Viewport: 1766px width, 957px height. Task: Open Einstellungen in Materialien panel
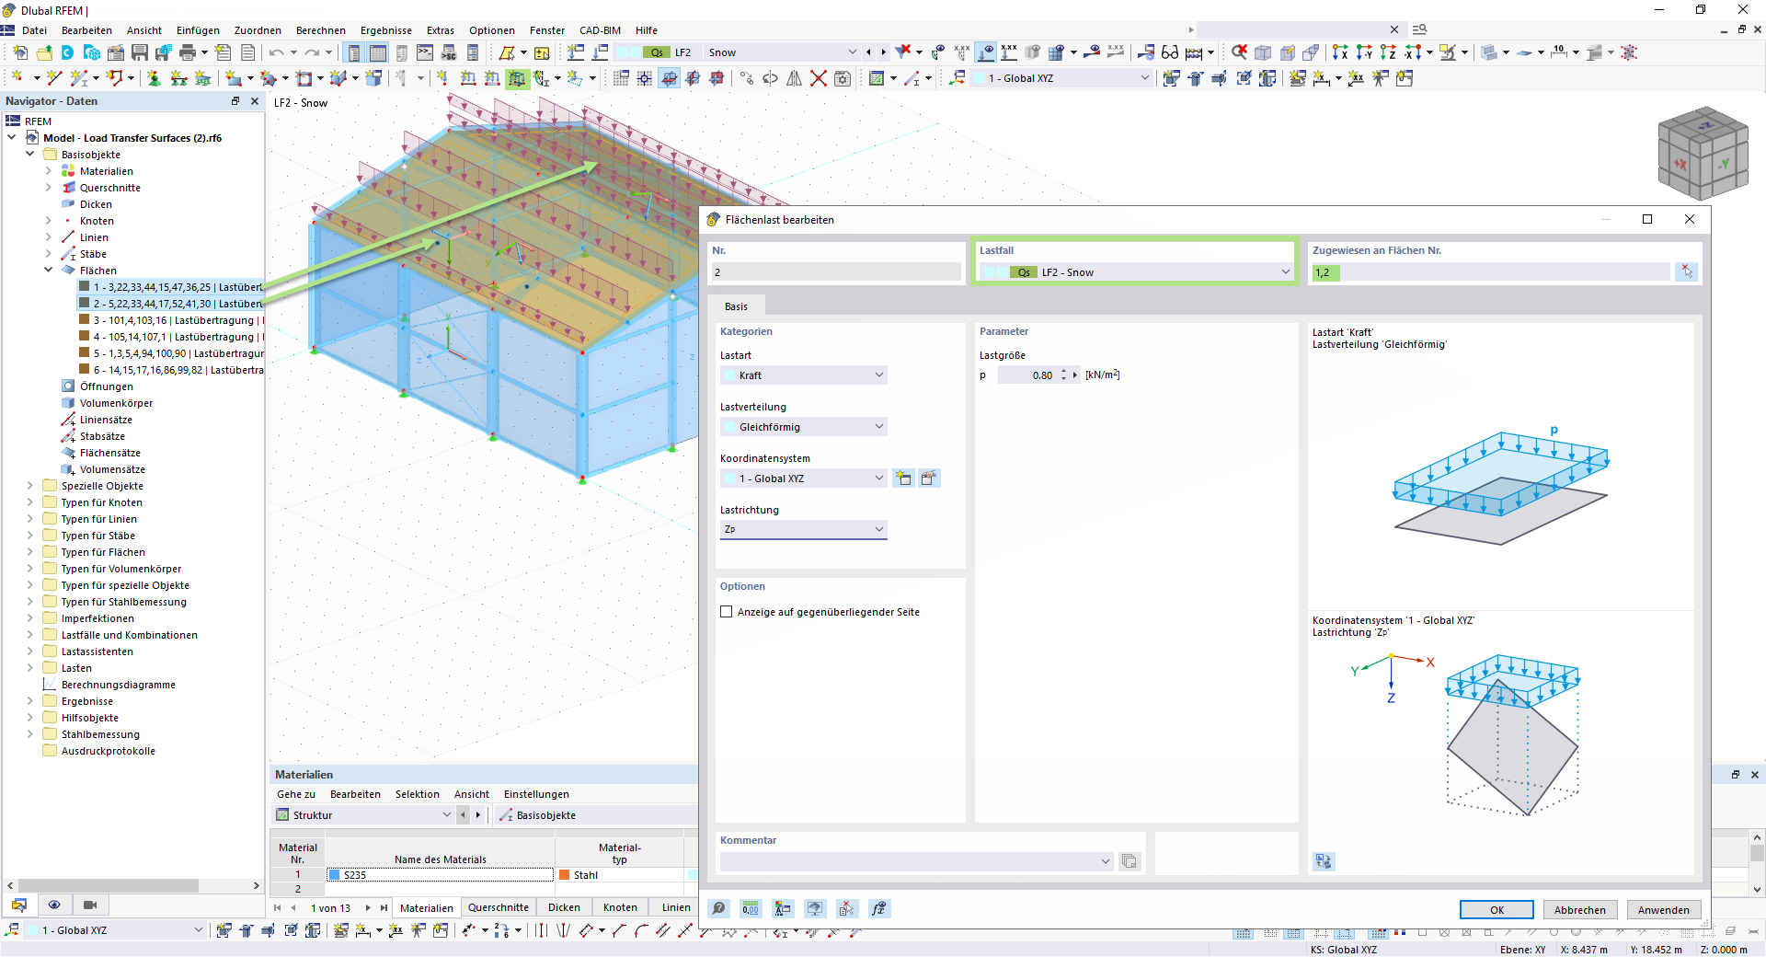[536, 794]
